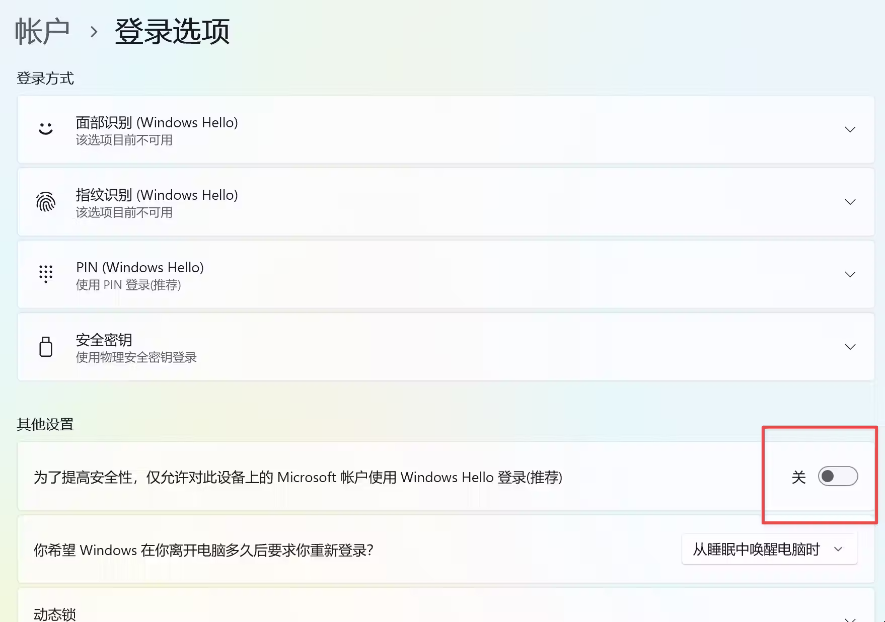Expand the 安全密钥 row using its chevron
Viewport: 885px width, 622px height.
850,347
